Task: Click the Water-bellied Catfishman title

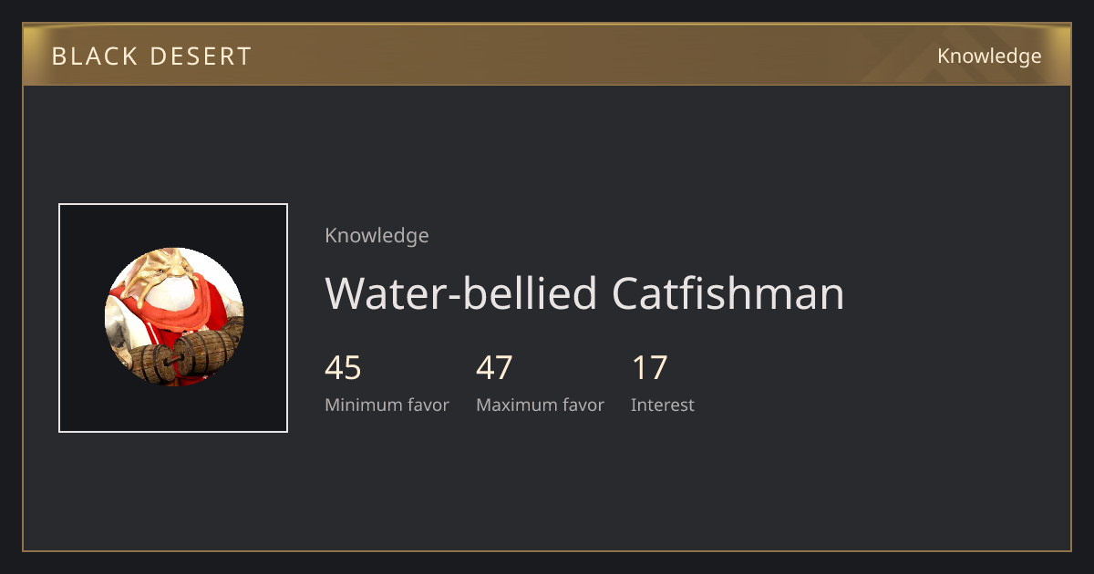Action: click(x=584, y=294)
